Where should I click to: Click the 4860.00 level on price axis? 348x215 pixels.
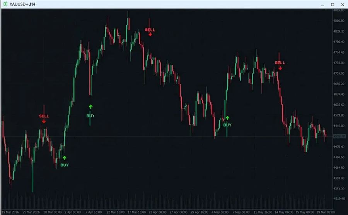click(339, 20)
